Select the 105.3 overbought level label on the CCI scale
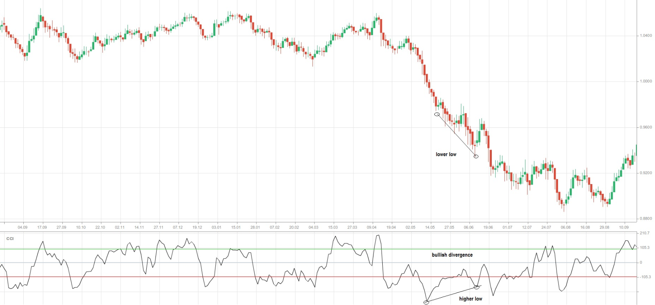The height and width of the screenshot is (305, 655). 645,248
